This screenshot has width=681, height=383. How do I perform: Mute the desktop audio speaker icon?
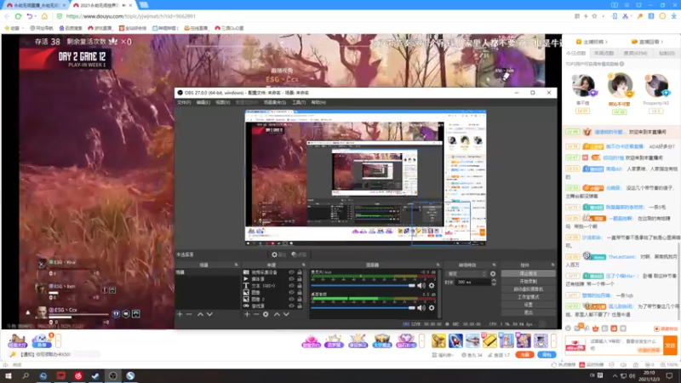[x=421, y=307]
